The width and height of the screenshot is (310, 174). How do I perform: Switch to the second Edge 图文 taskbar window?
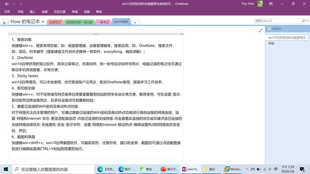pos(127,169)
